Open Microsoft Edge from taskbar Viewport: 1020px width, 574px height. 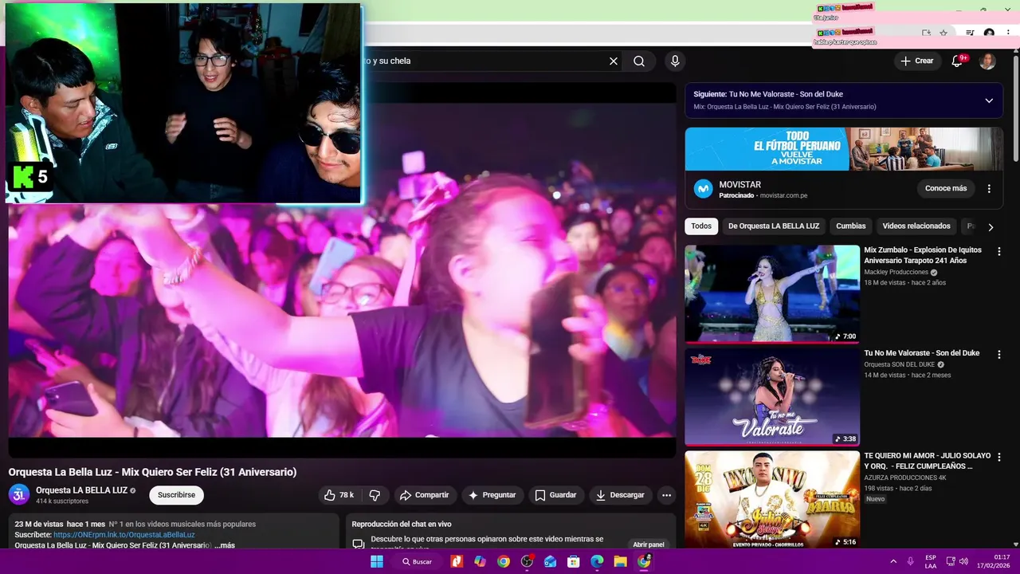(597, 561)
